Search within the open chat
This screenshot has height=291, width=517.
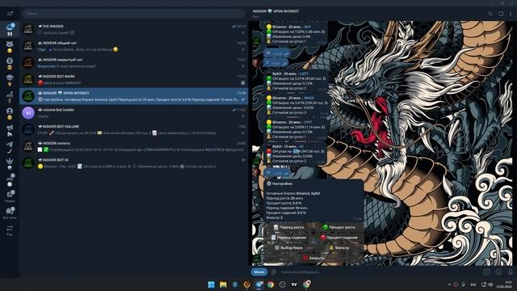(490, 14)
